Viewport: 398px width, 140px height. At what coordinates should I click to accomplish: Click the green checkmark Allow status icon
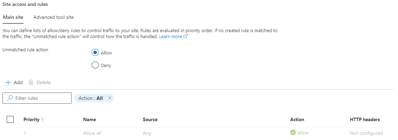(293, 133)
